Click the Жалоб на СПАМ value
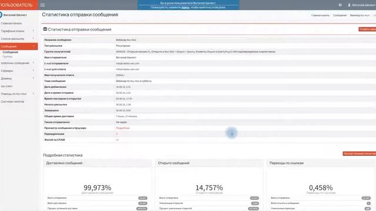The width and height of the screenshot is (376, 211). (117, 140)
